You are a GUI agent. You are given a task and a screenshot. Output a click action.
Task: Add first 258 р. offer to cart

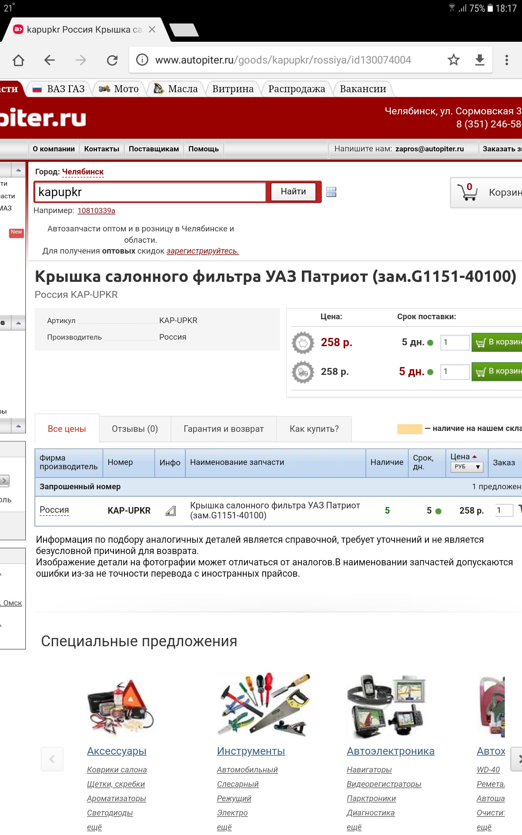(497, 343)
